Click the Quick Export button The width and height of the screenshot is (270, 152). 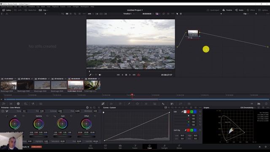coord(213,10)
